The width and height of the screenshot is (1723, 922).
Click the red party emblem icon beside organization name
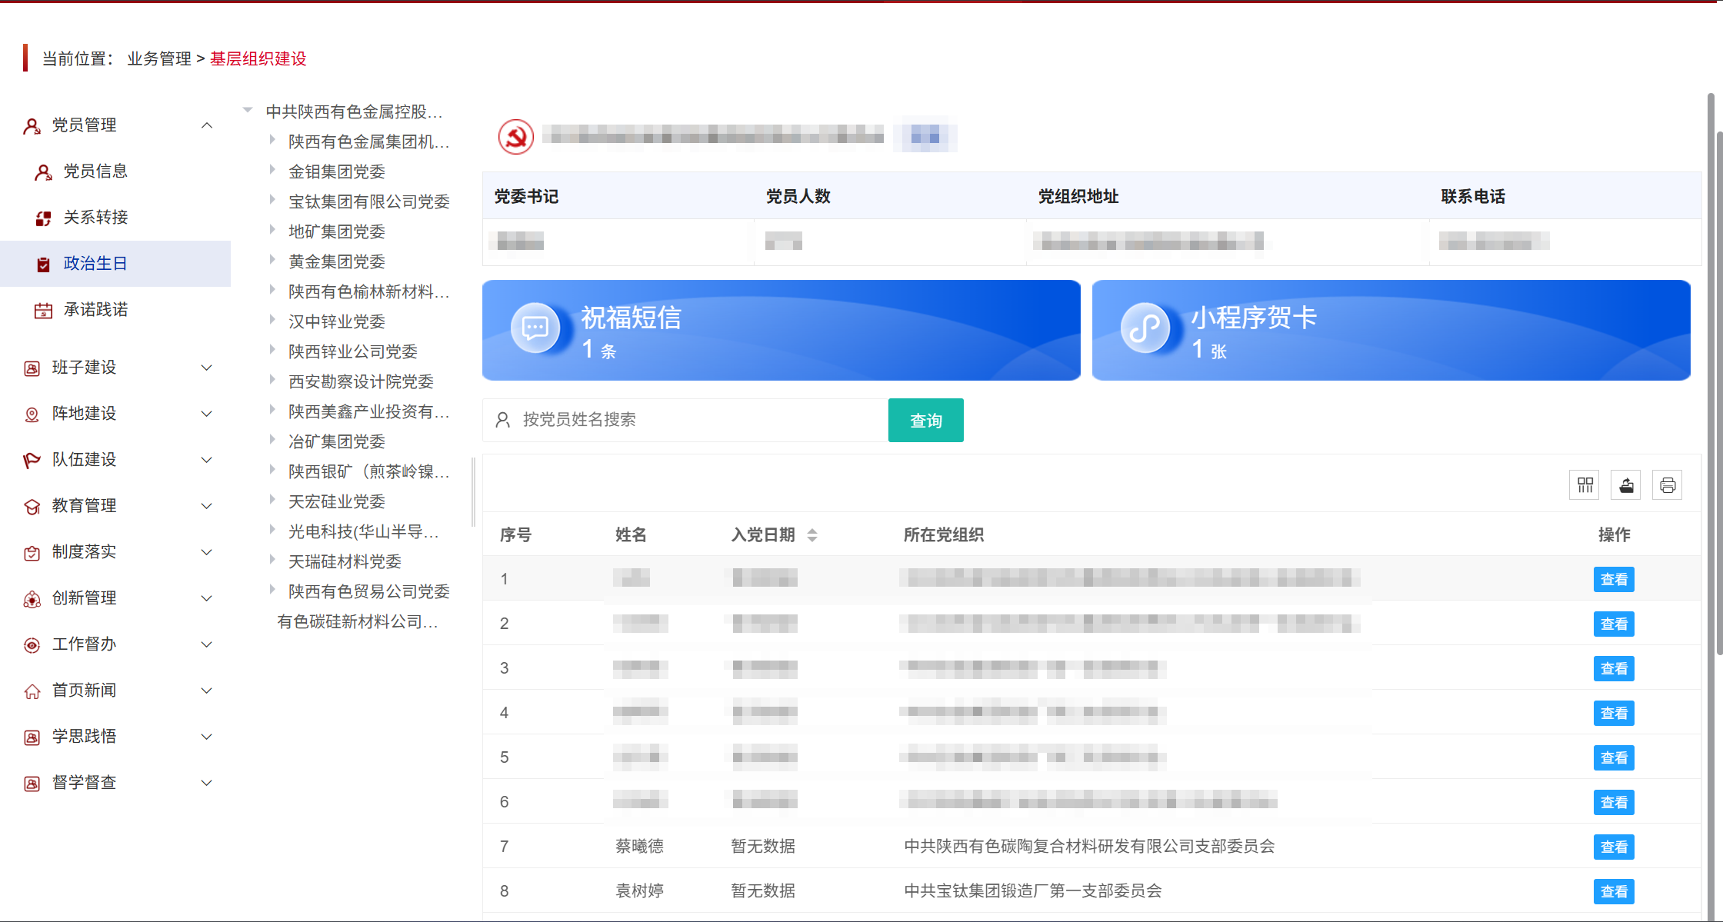tap(515, 135)
